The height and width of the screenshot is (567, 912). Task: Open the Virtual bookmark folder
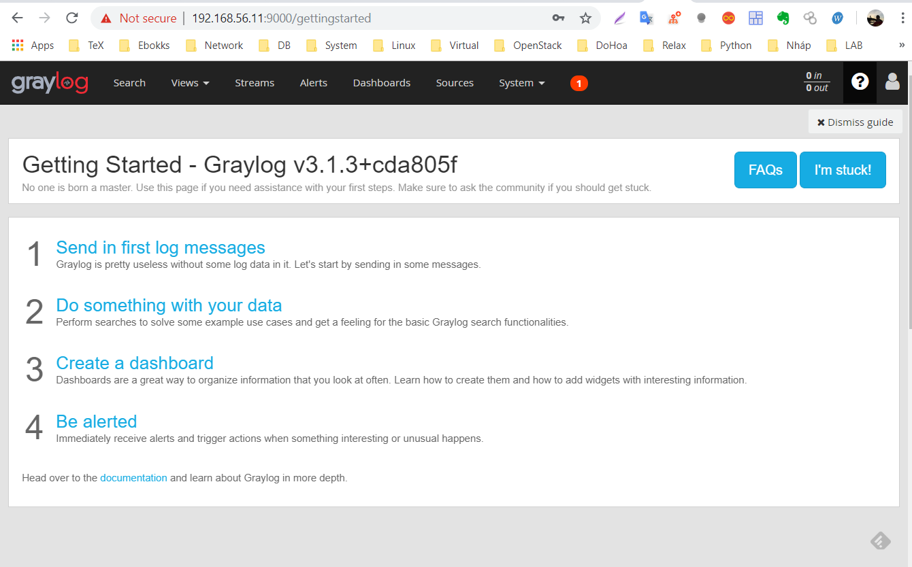click(455, 46)
